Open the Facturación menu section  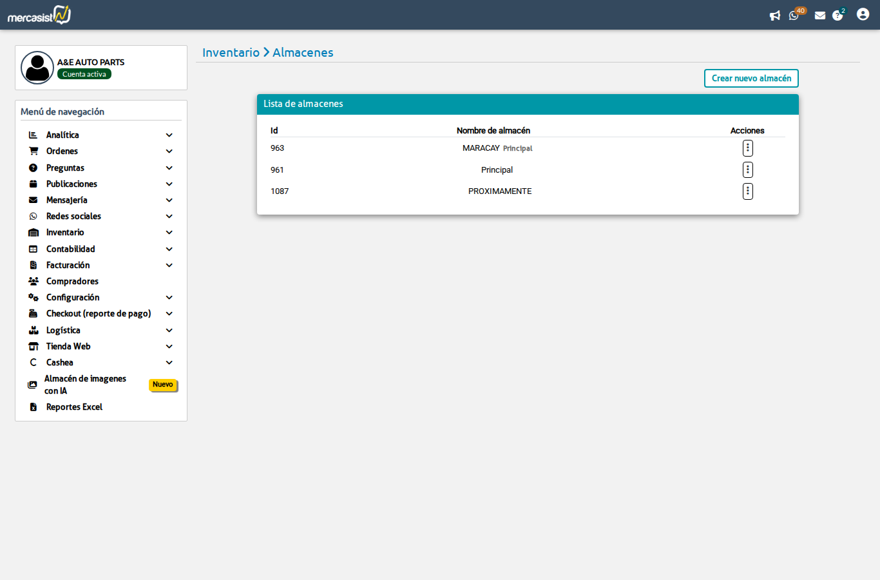68,266
